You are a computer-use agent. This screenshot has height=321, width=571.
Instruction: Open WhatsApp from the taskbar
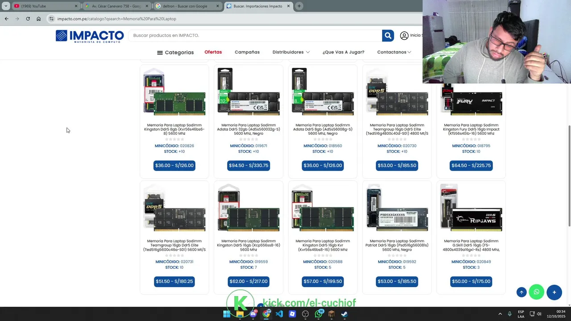pos(319,314)
